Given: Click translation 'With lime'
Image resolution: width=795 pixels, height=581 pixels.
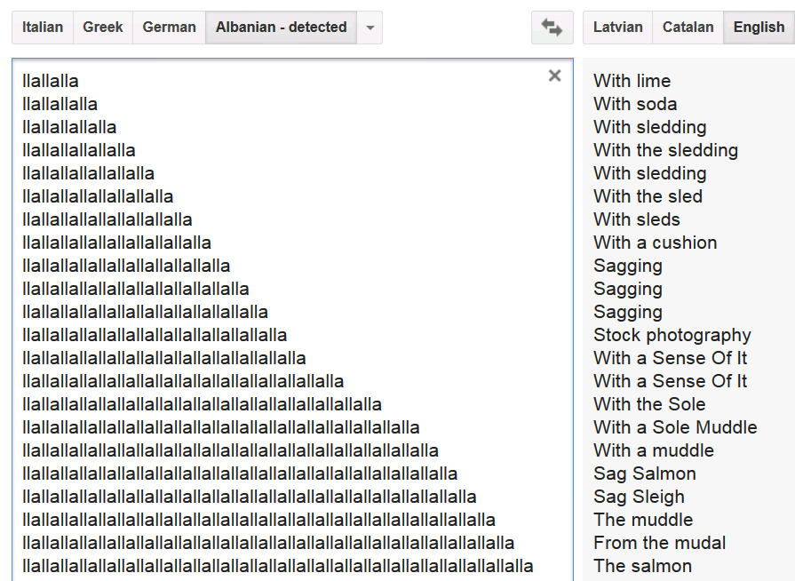Looking at the screenshot, I should pyautogui.click(x=632, y=81).
